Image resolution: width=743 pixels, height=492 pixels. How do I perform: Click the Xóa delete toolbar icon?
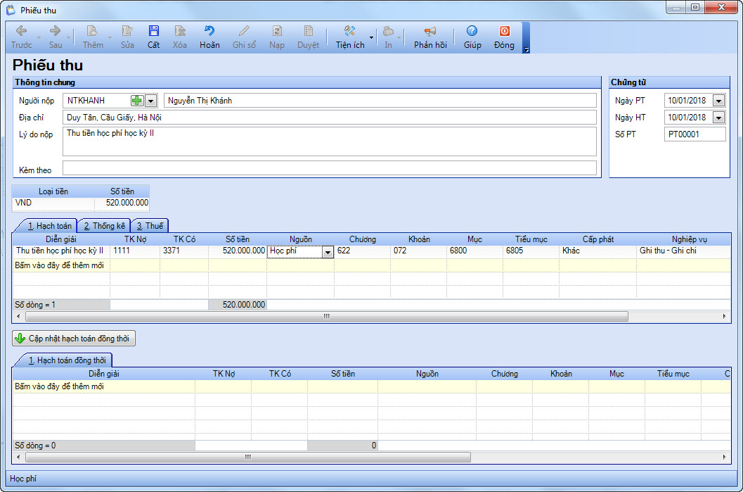point(179,31)
